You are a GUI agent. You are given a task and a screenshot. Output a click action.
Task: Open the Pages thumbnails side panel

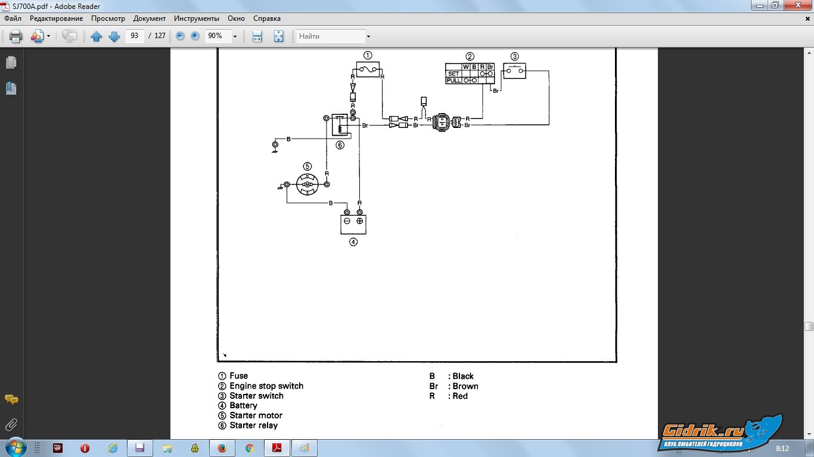[11, 62]
